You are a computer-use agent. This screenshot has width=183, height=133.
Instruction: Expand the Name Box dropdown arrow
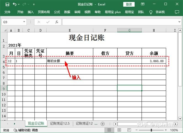(x=24, y=22)
